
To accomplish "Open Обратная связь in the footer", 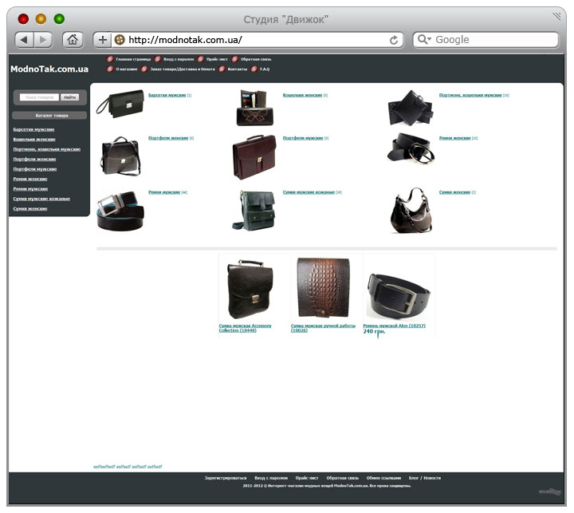I will (x=342, y=478).
